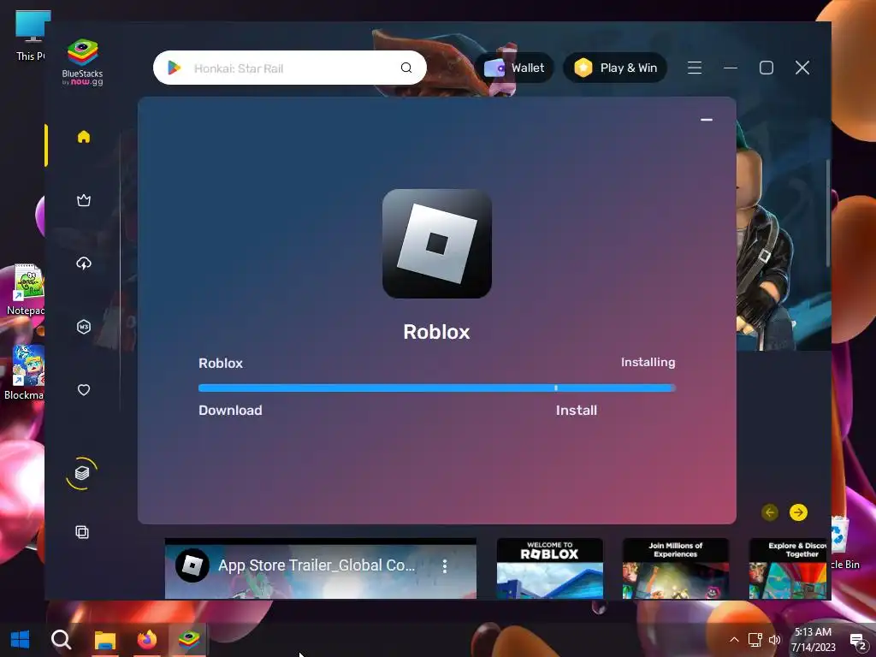
Task: Open the layered stack loading sidebar icon
Action: pyautogui.click(x=82, y=473)
